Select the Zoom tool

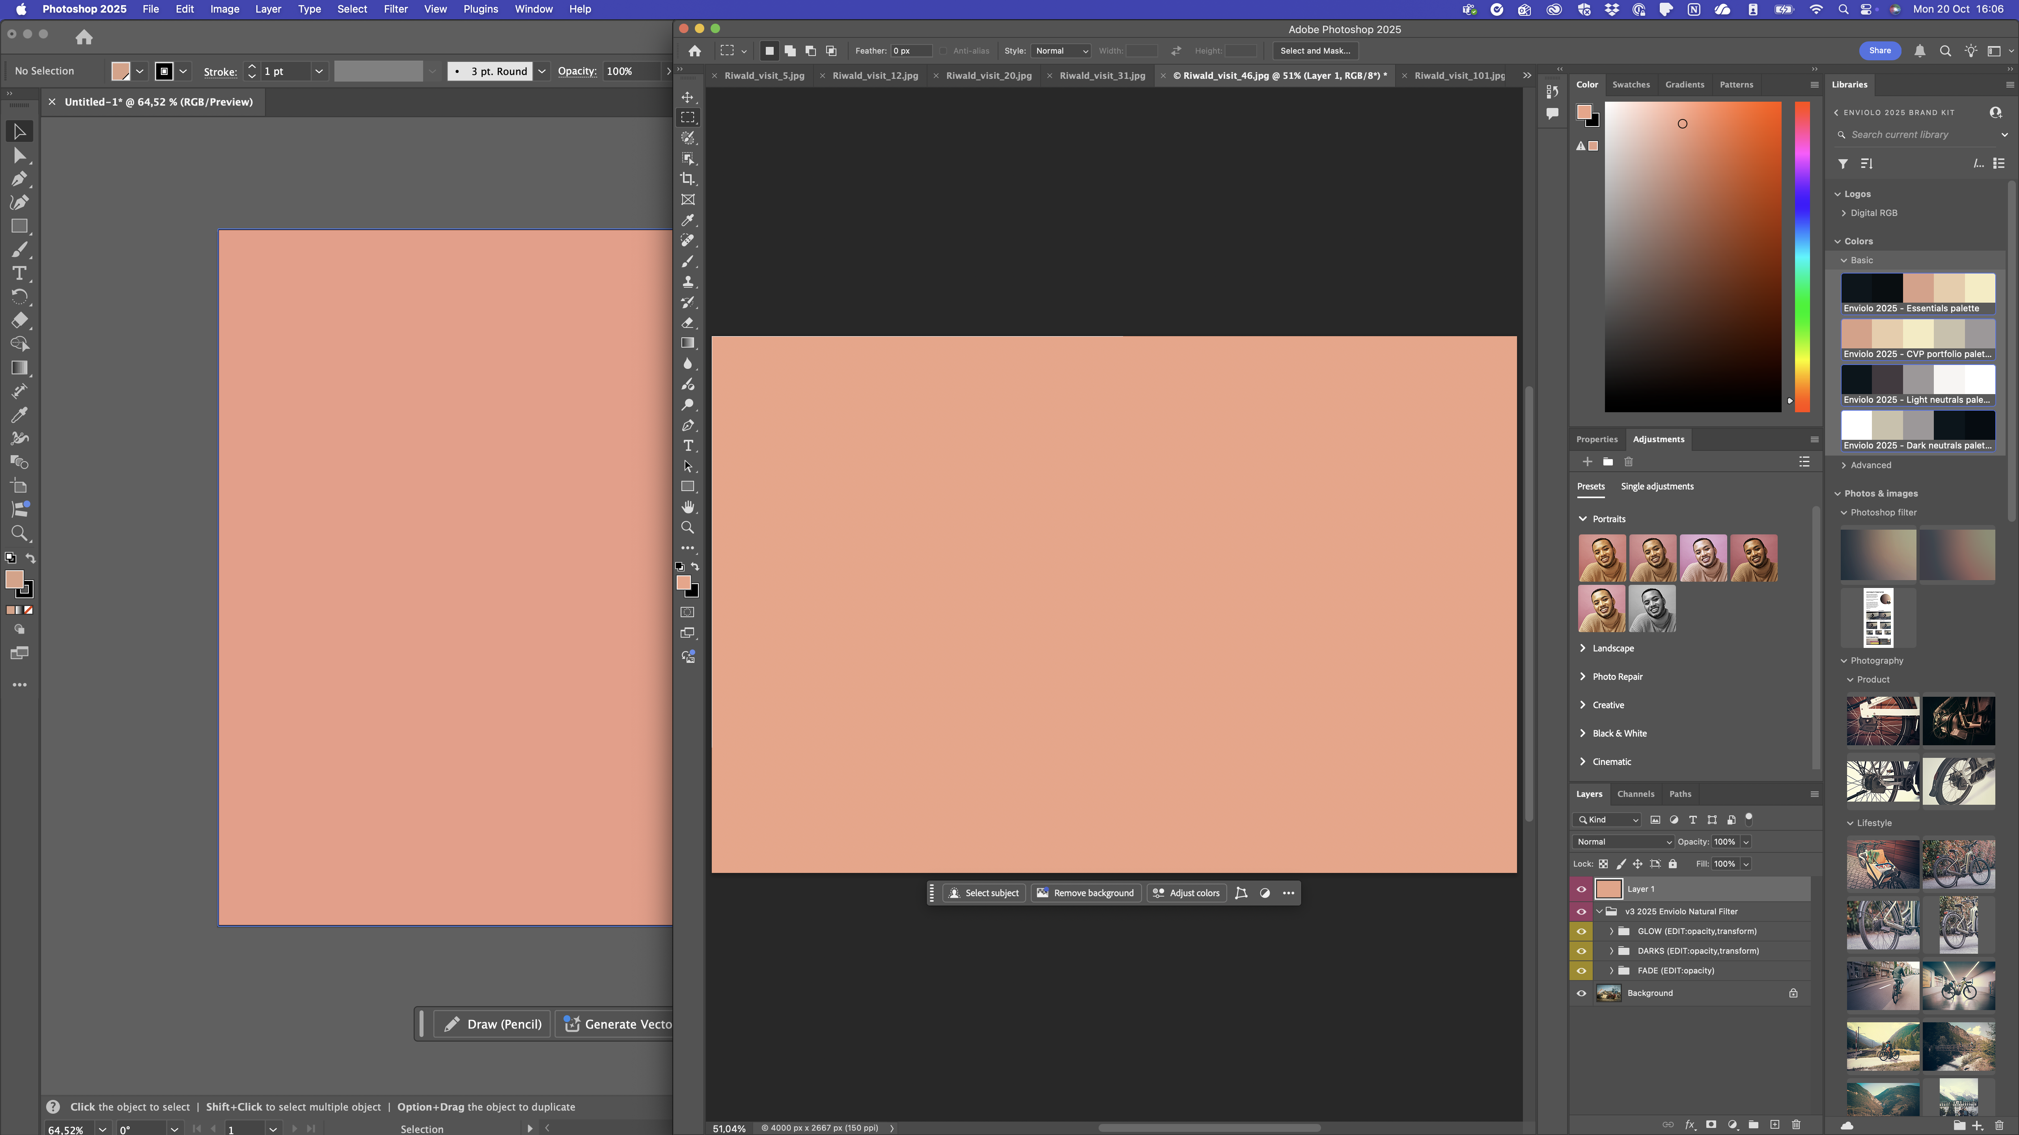click(x=687, y=527)
